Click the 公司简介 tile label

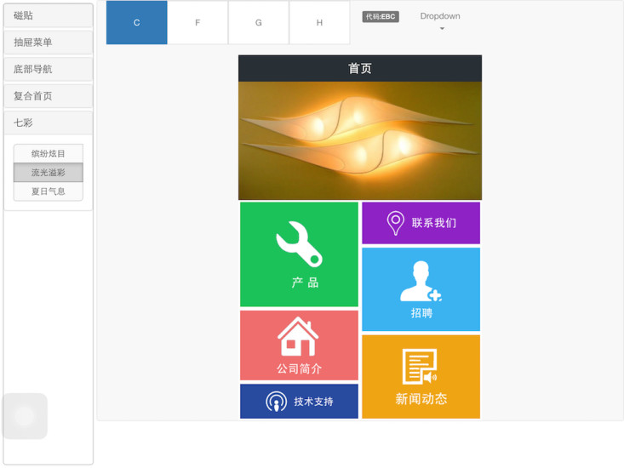pyautogui.click(x=299, y=368)
